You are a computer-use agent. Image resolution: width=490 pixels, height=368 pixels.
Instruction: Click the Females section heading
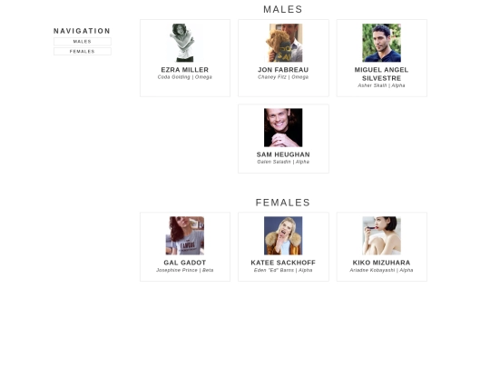(x=283, y=203)
